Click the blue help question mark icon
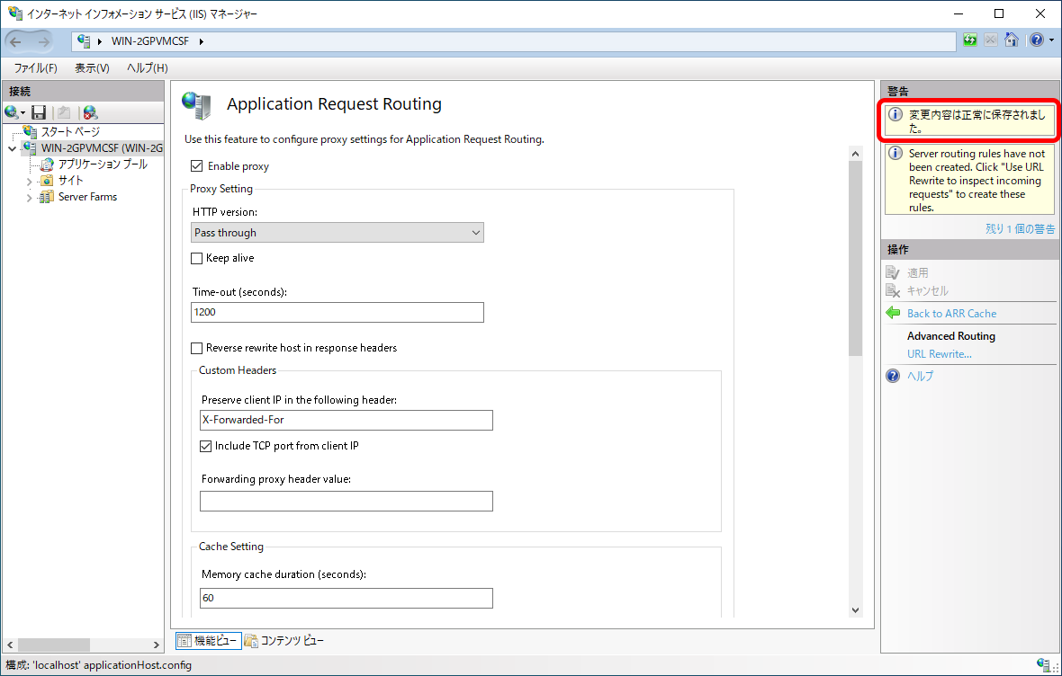 (x=893, y=376)
